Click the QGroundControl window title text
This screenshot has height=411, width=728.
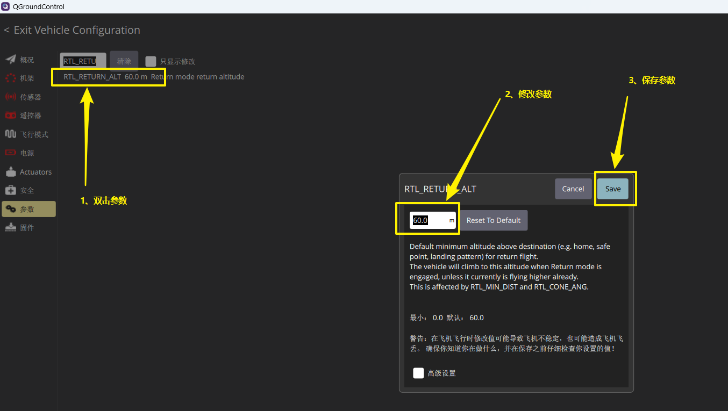[x=39, y=6]
